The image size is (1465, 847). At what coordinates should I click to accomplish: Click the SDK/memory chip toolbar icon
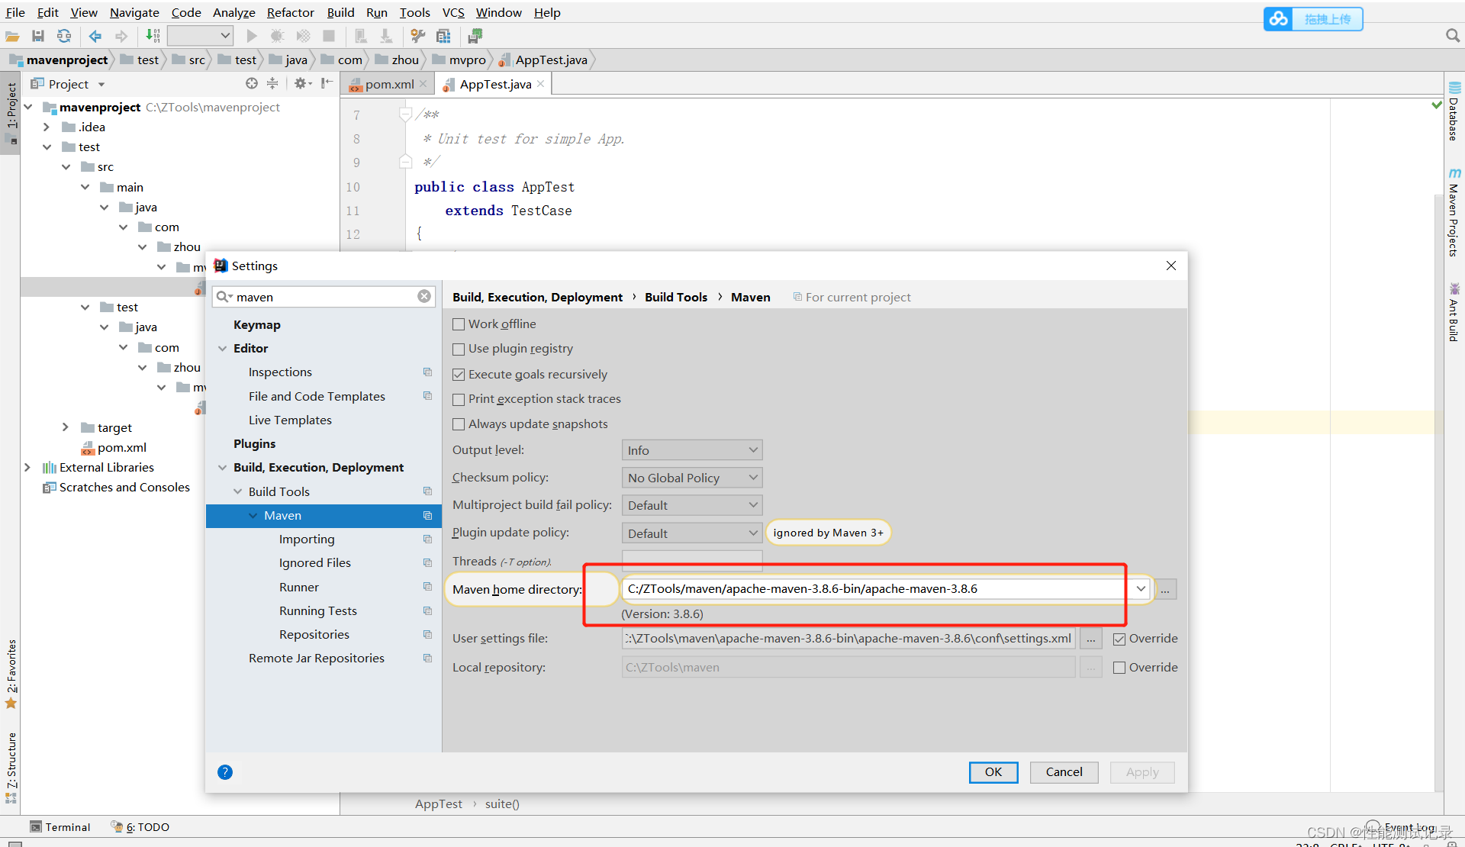pyautogui.click(x=475, y=36)
